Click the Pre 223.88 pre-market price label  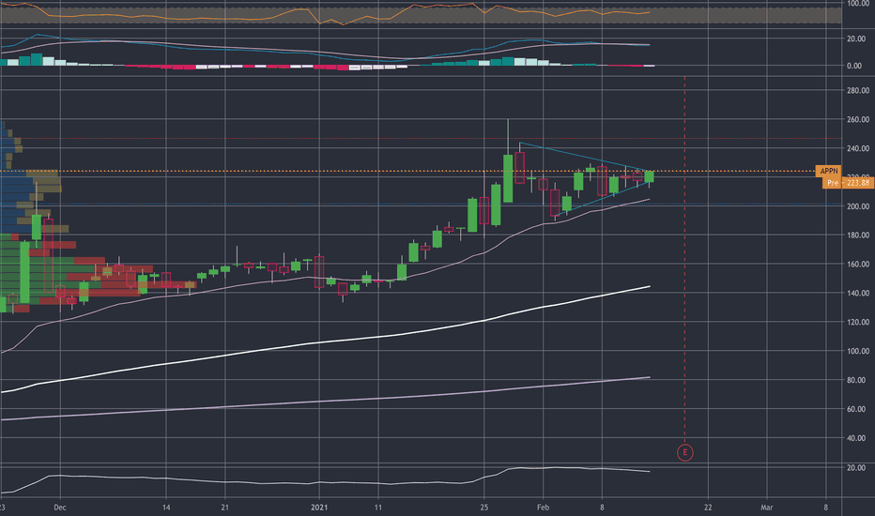pos(848,182)
